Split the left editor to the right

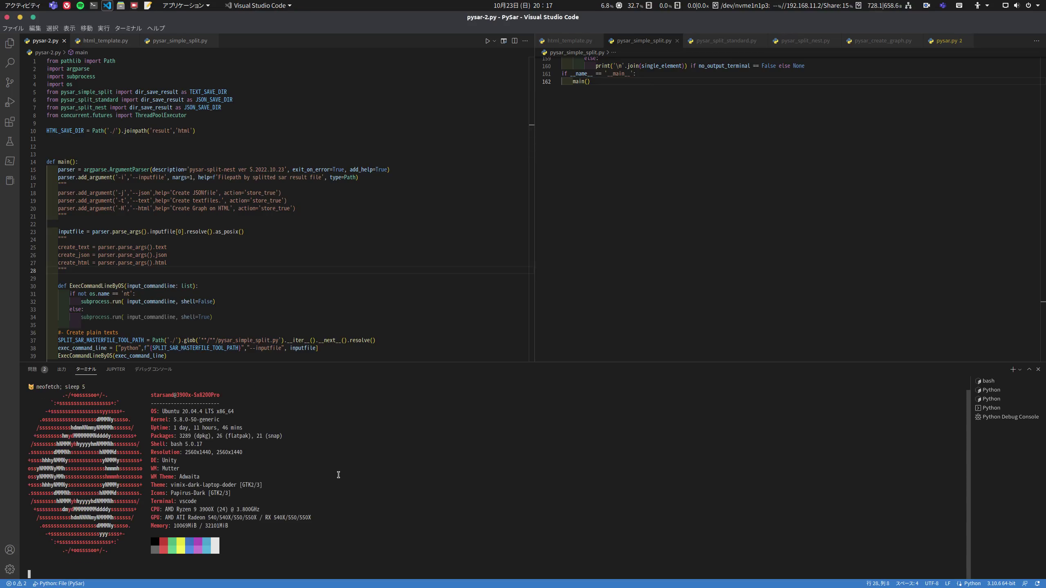(x=514, y=41)
